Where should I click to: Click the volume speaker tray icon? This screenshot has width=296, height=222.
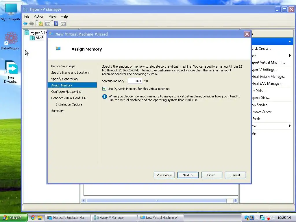point(273,218)
